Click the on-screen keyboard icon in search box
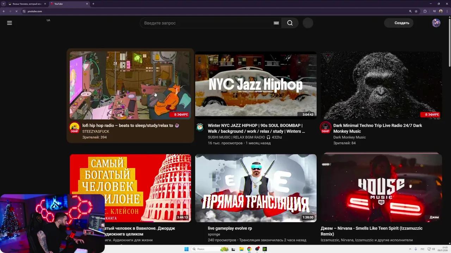This screenshot has width=451, height=253. pos(276,23)
